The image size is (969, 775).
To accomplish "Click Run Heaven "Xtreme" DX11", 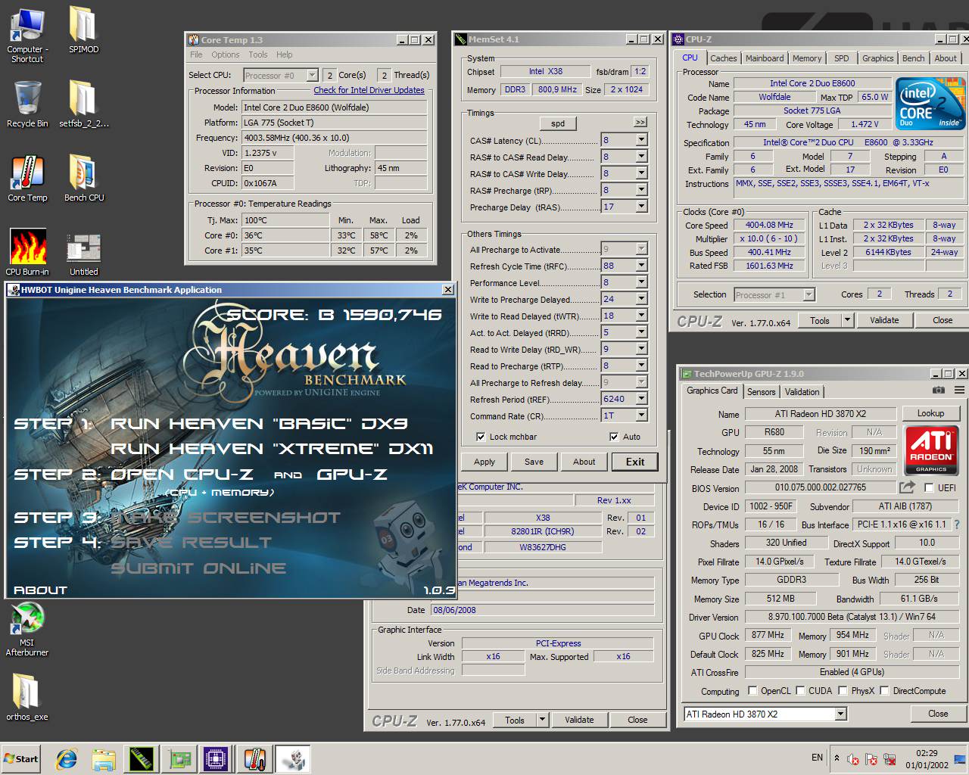I will pyautogui.click(x=272, y=449).
